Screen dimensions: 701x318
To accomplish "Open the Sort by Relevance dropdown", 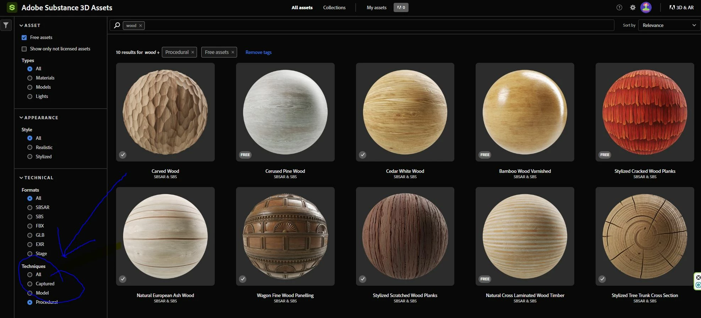I will coord(669,25).
